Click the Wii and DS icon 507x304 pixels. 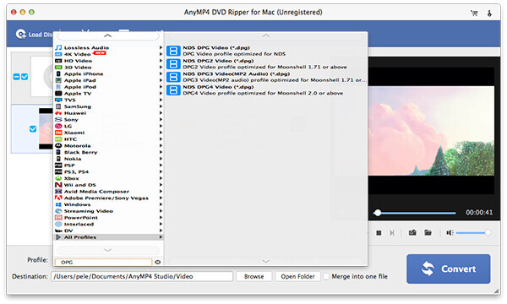click(x=58, y=185)
